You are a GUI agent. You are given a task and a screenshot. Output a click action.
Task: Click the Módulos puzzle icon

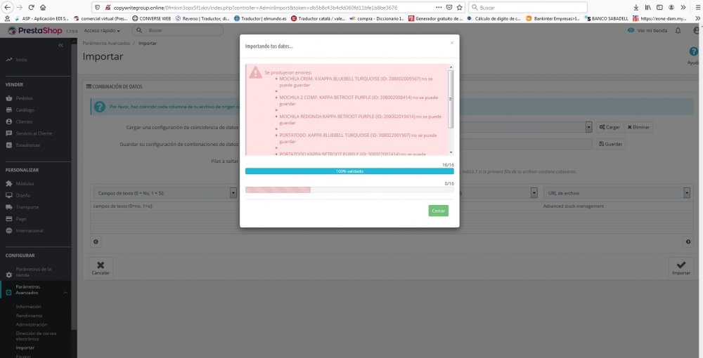pos(9,183)
